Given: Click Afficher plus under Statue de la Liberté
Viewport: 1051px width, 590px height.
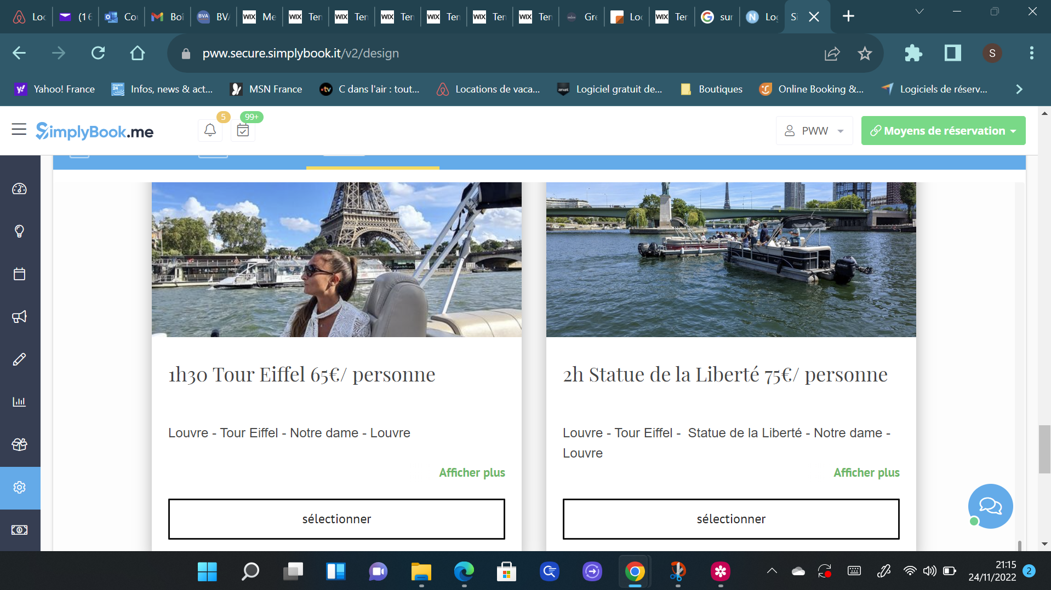Looking at the screenshot, I should pyautogui.click(x=866, y=472).
